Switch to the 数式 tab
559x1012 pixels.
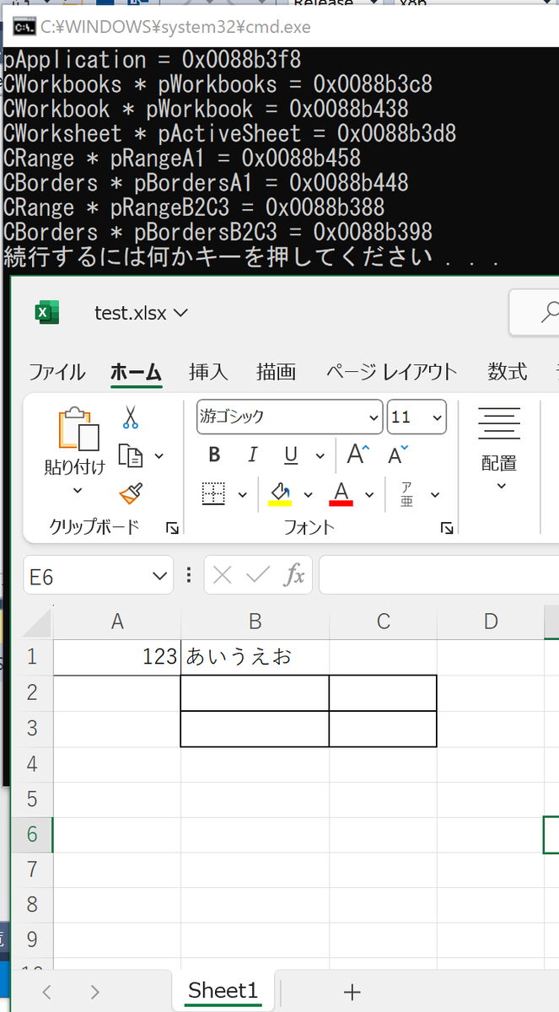(508, 371)
